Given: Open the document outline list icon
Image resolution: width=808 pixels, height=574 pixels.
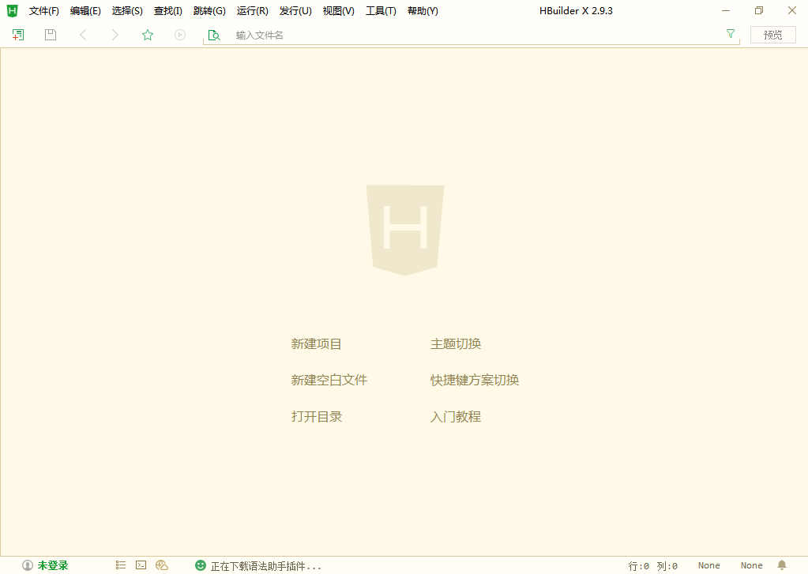Looking at the screenshot, I should [121, 565].
